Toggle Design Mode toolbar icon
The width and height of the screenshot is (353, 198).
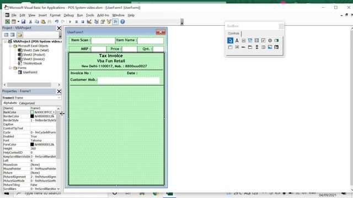(x=89, y=22)
